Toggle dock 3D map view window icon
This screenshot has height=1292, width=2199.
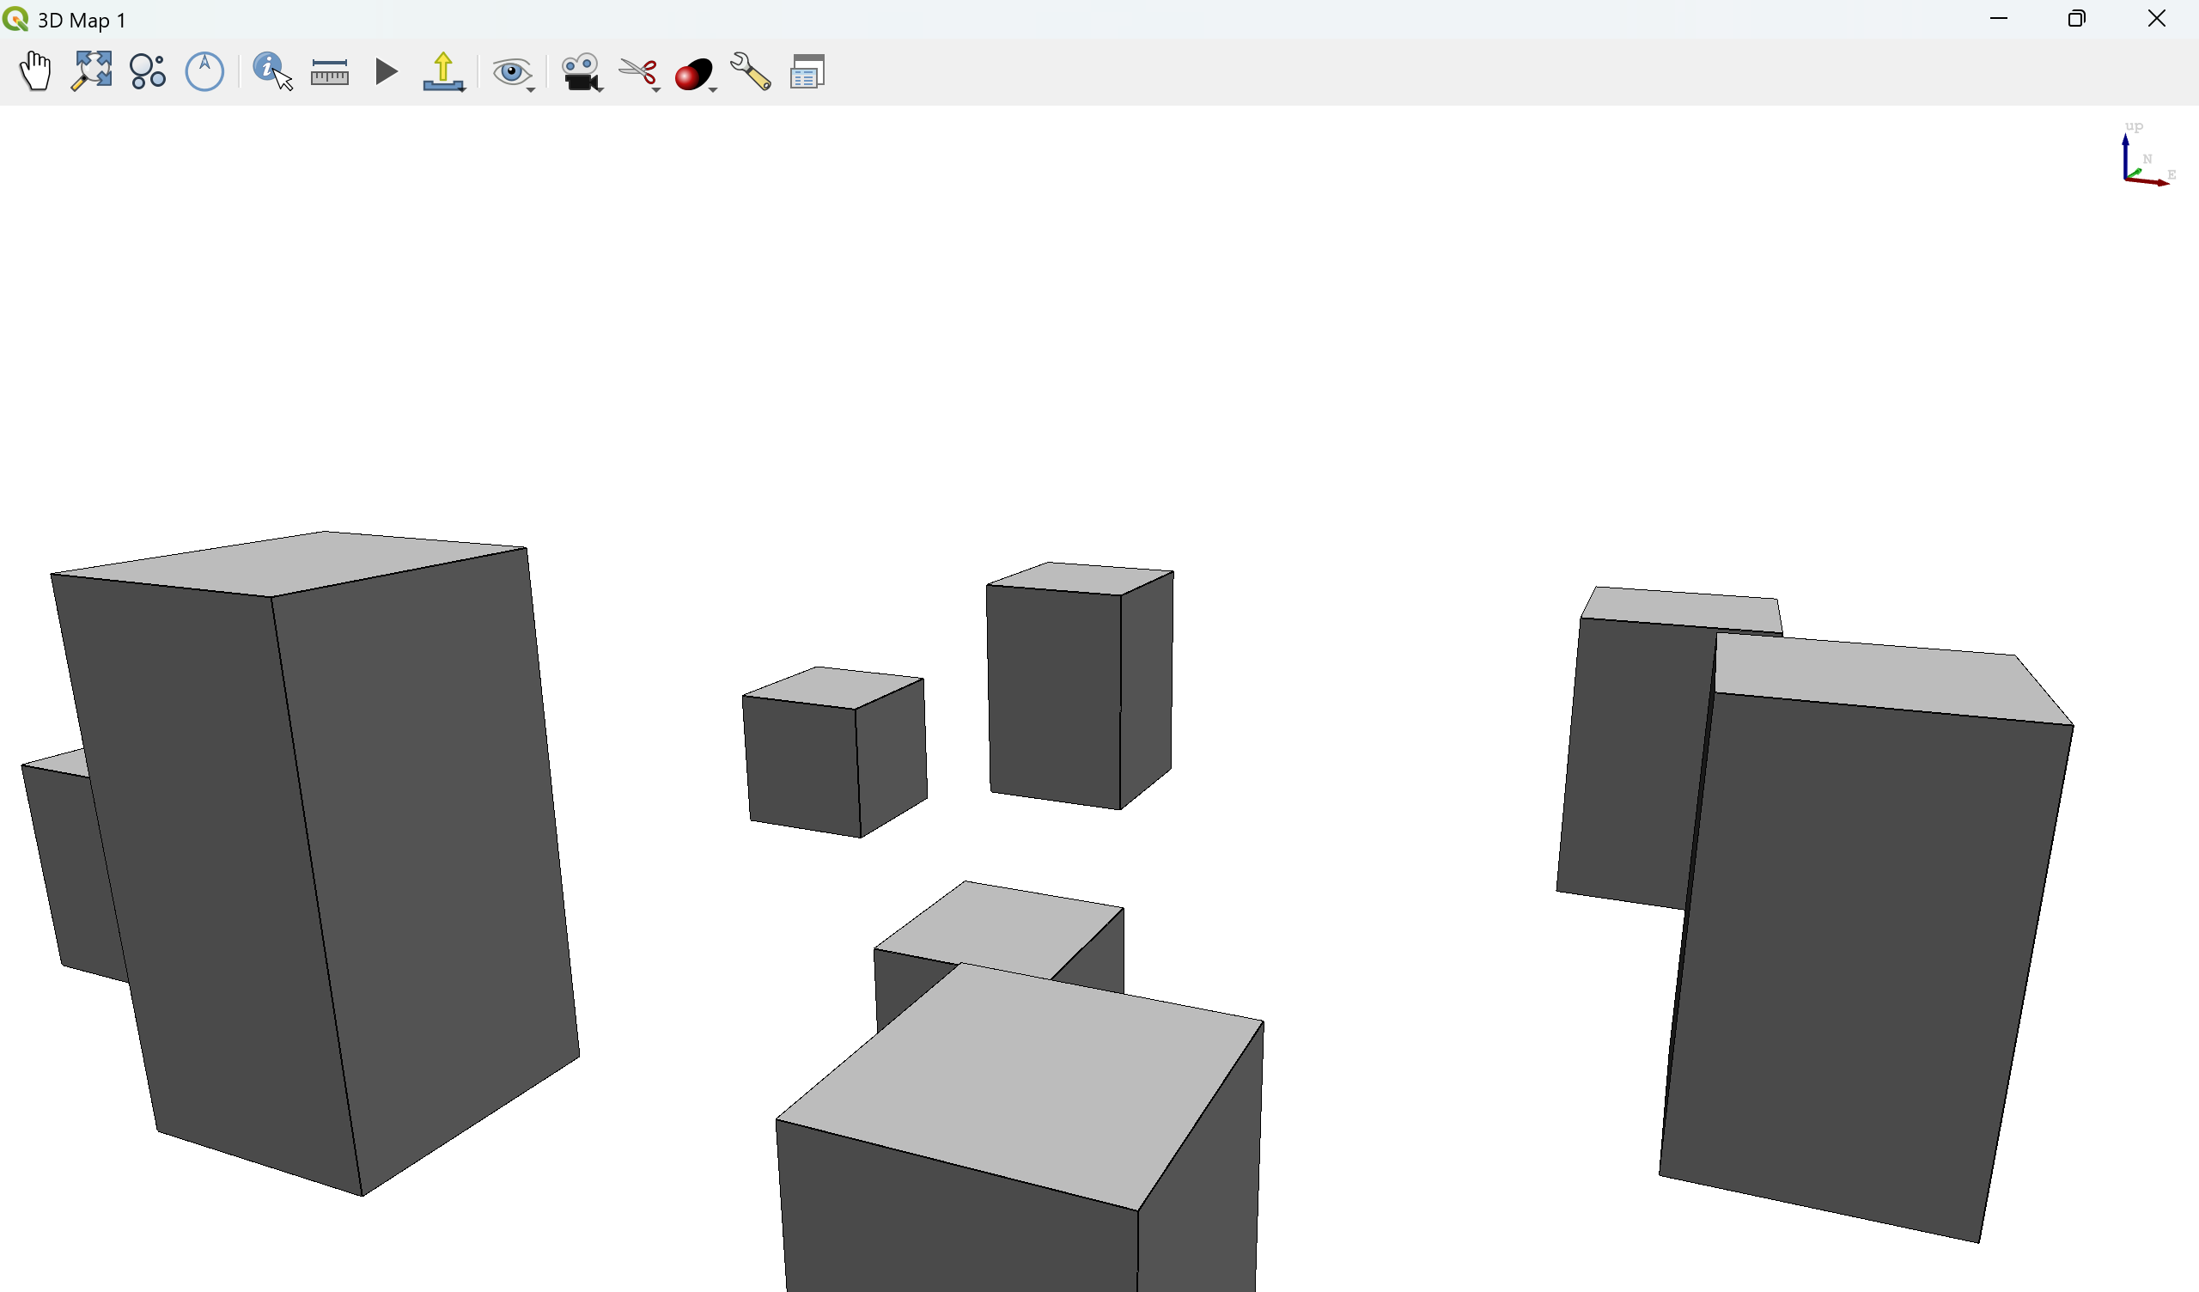[808, 71]
